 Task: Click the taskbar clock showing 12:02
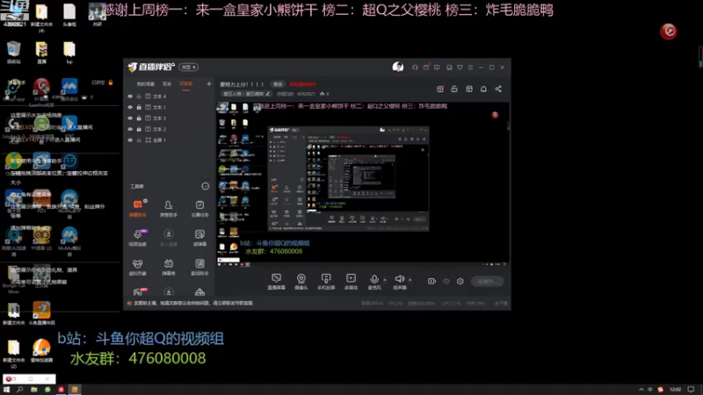[675, 390]
